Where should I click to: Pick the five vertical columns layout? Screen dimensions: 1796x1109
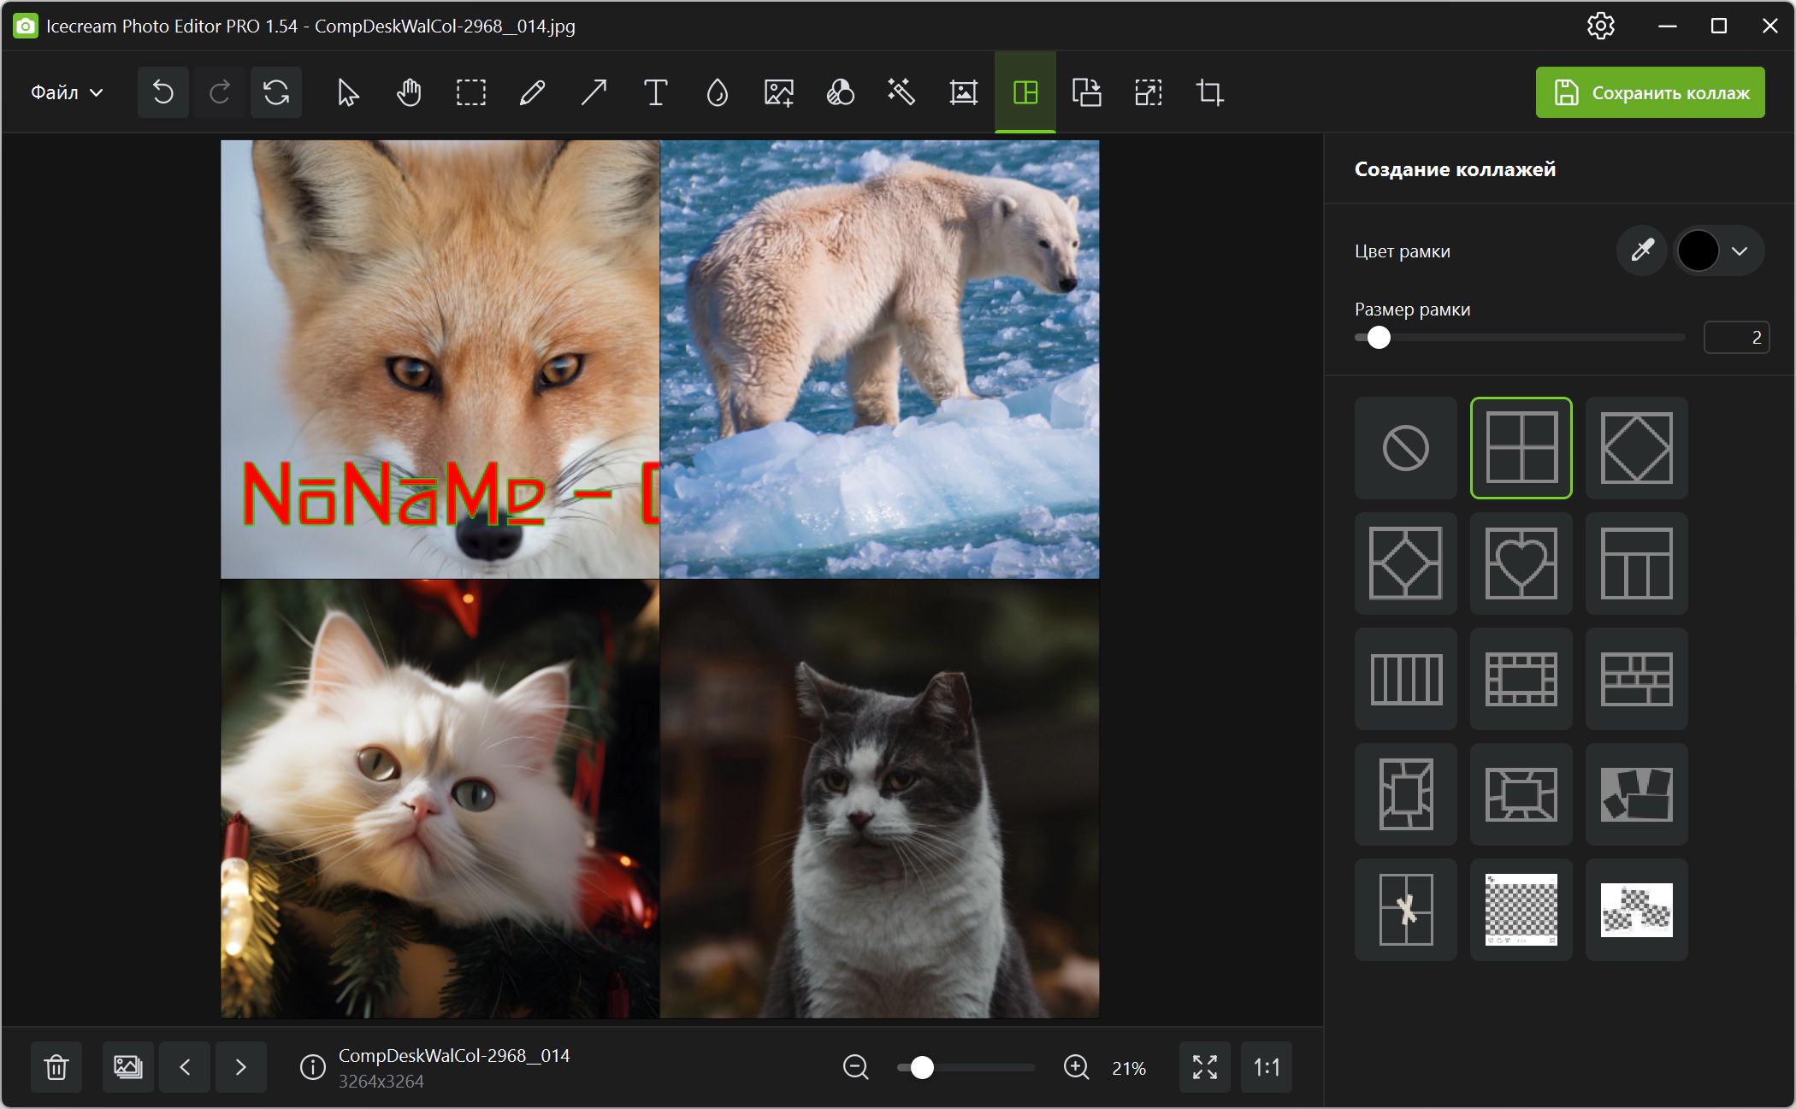(1405, 679)
